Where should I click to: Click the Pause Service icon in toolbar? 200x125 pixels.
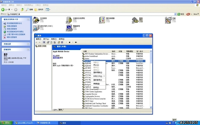click(73, 42)
